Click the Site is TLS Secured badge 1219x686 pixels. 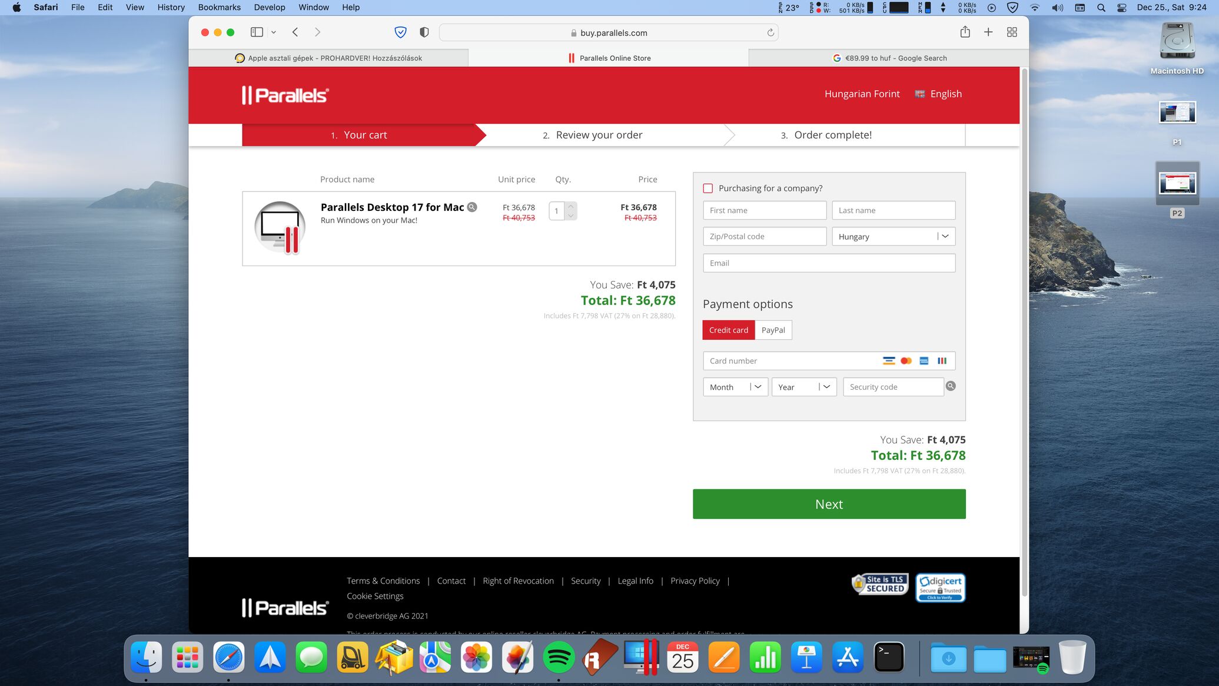tap(880, 584)
